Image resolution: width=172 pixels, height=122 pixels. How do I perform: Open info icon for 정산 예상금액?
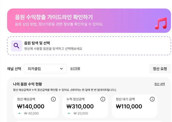(54, 99)
